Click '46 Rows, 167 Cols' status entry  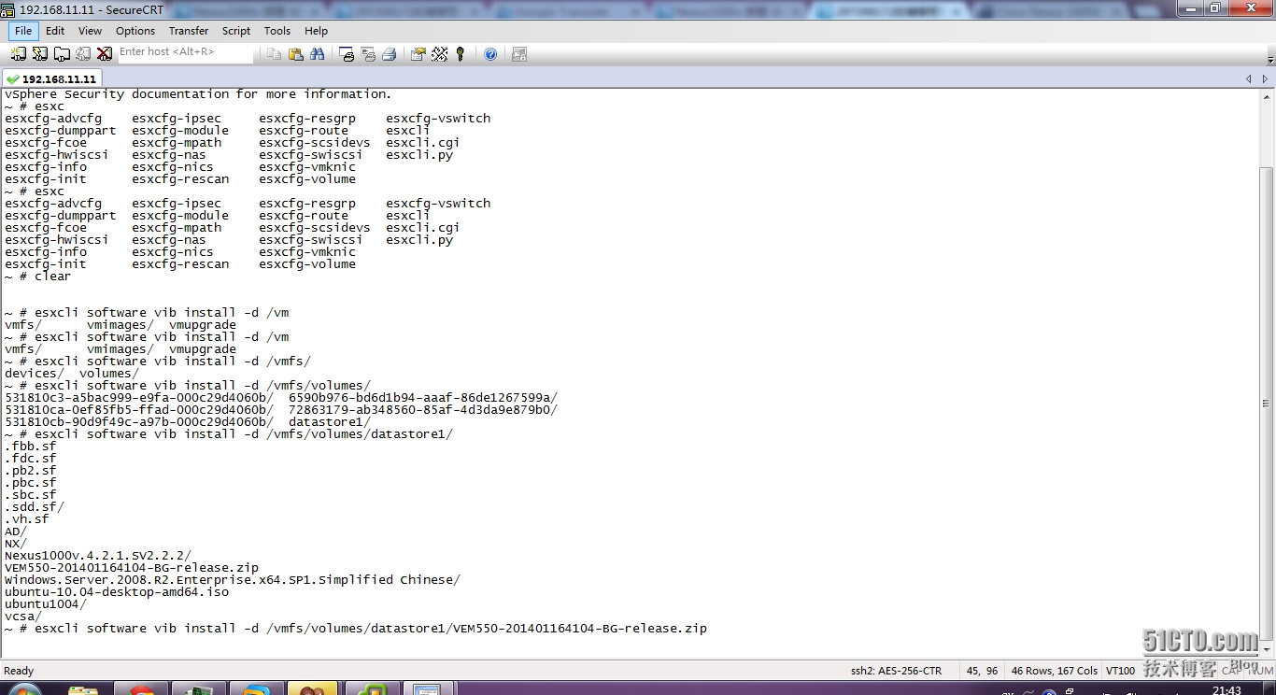(x=1055, y=671)
